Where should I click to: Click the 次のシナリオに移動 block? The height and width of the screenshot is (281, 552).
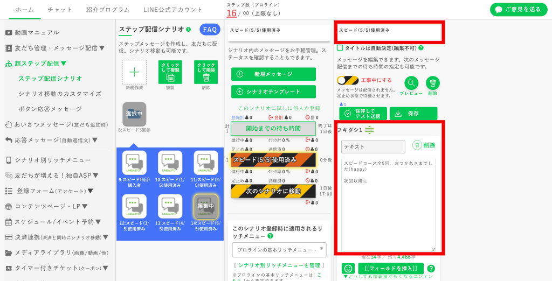click(273, 191)
